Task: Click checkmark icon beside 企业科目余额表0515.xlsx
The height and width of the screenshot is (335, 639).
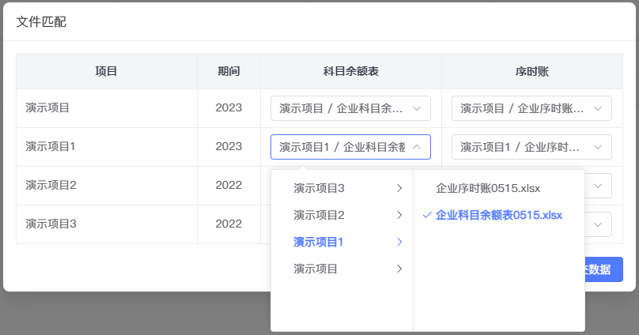Action: (427, 215)
